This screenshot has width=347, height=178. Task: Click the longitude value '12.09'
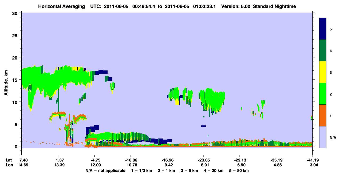[x=96, y=165]
